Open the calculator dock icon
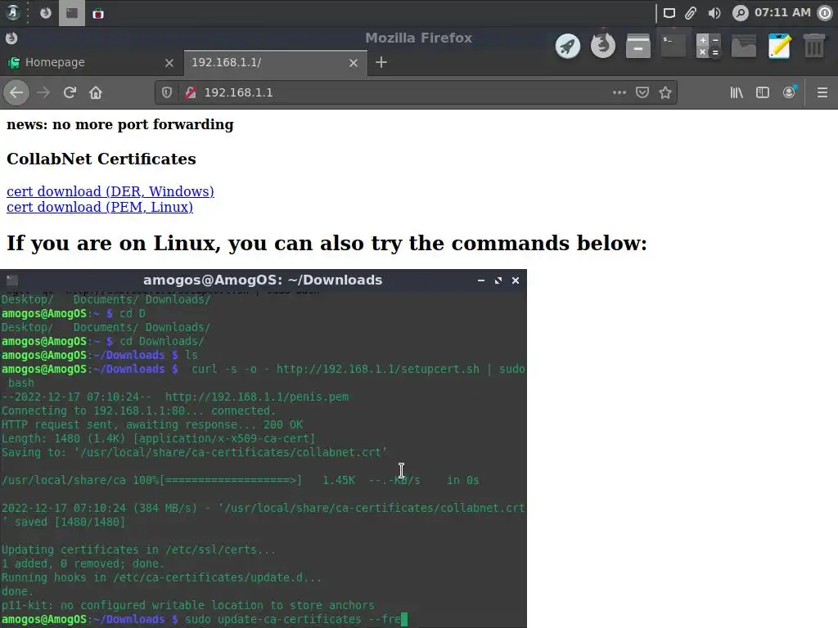Image resolution: width=838 pixels, height=628 pixels. pos(709,46)
